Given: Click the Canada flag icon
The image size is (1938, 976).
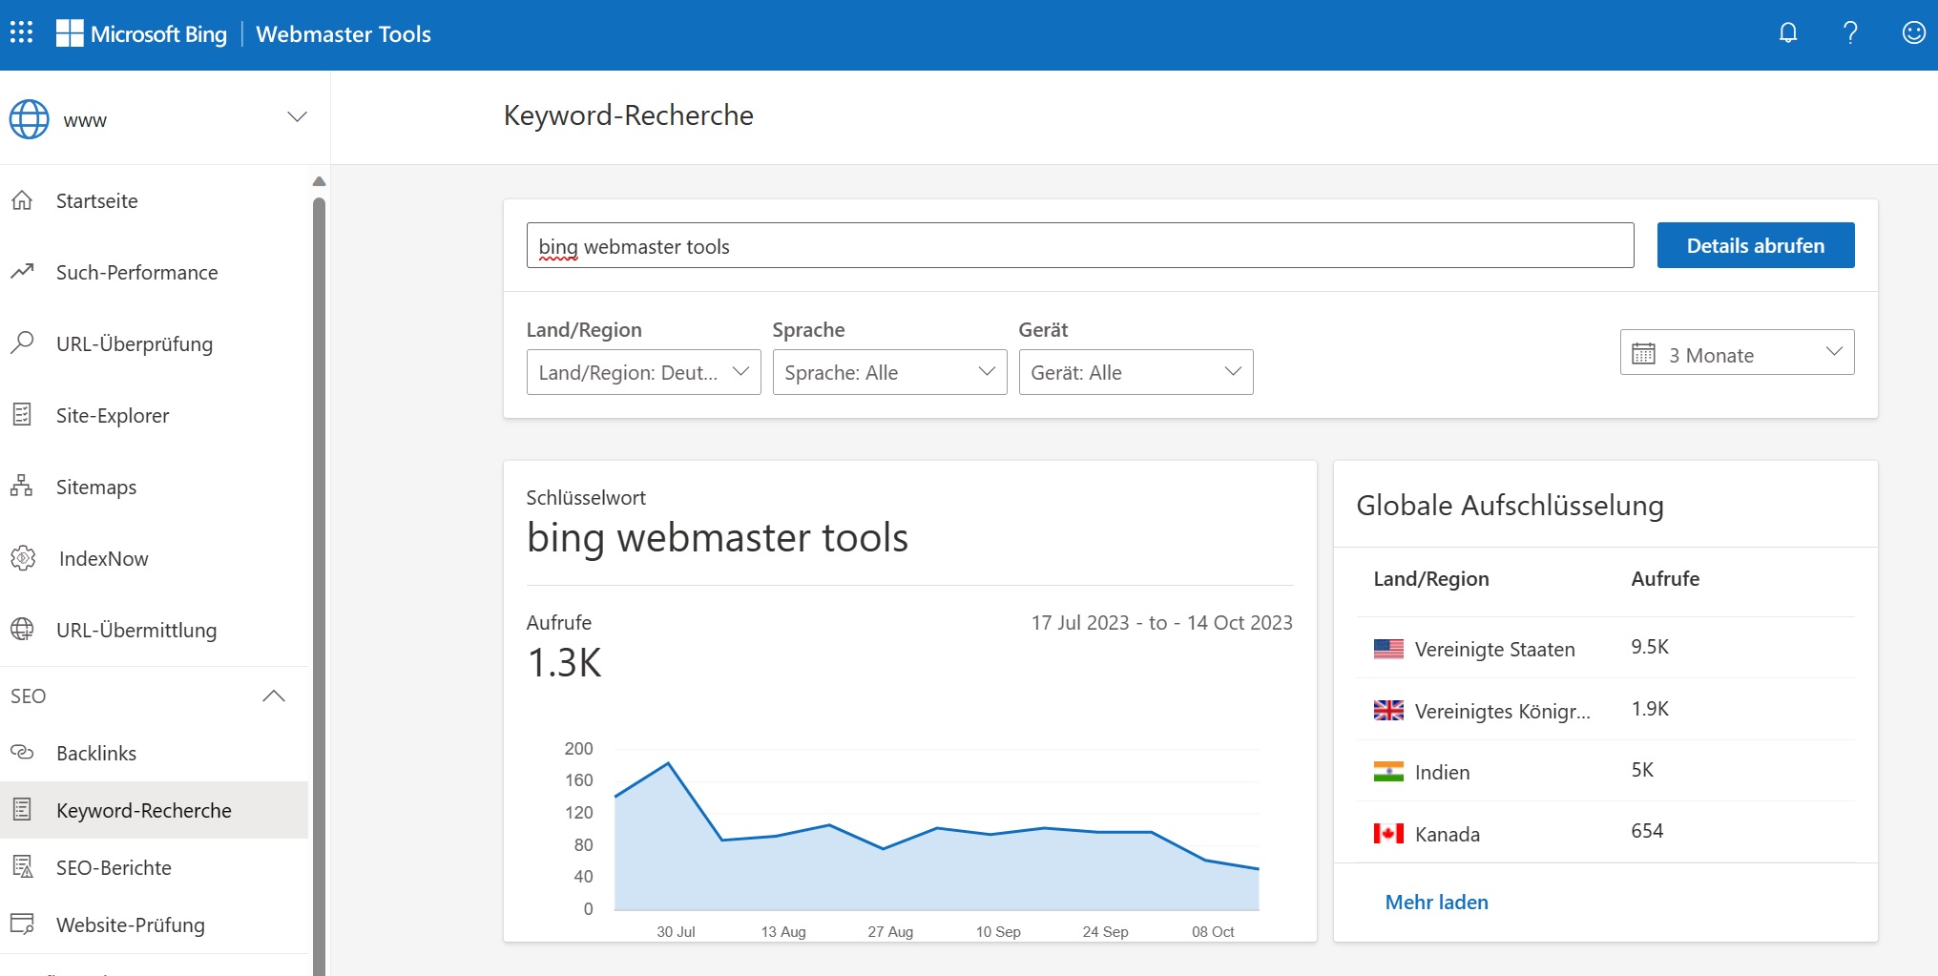Looking at the screenshot, I should 1388,834.
